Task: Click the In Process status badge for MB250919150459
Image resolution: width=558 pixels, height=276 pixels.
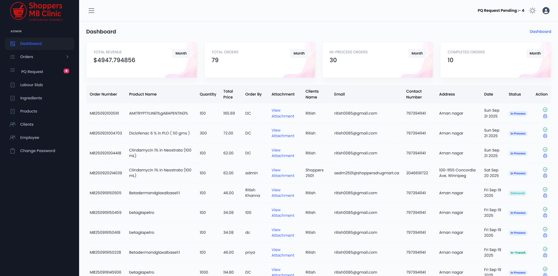Action: coord(518,213)
